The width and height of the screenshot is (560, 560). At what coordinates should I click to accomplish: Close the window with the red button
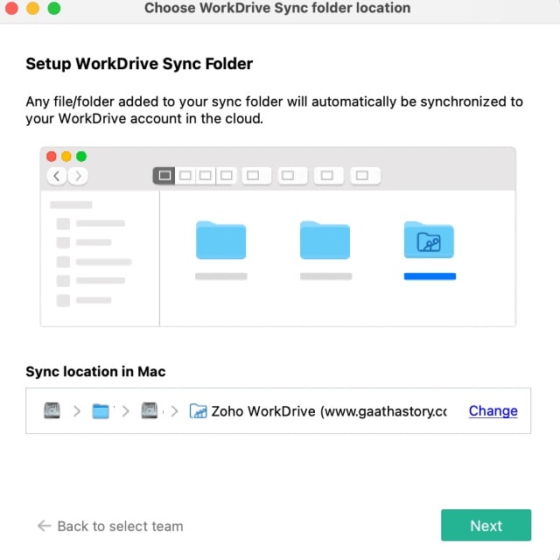(x=11, y=8)
